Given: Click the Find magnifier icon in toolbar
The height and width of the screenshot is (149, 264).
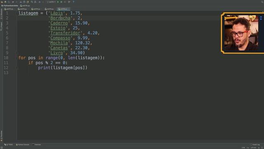Looking at the screenshot, I should (32, 2).
